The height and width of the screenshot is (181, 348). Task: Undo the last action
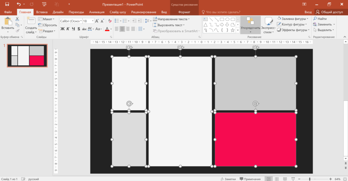[19, 4]
